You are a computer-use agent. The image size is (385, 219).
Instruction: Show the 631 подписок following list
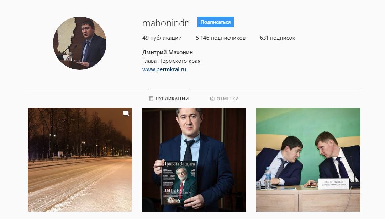click(x=278, y=38)
